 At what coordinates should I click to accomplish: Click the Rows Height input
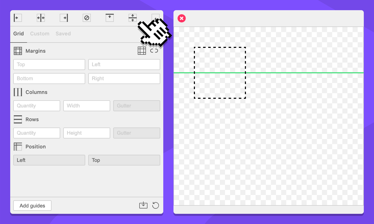[x=87, y=133]
